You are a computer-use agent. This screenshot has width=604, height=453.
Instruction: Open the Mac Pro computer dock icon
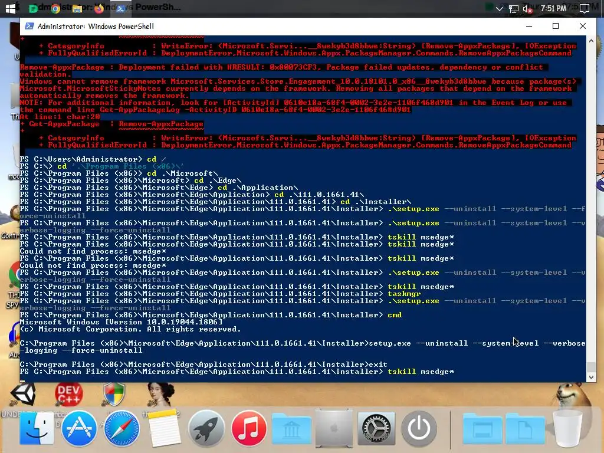(x=334, y=428)
